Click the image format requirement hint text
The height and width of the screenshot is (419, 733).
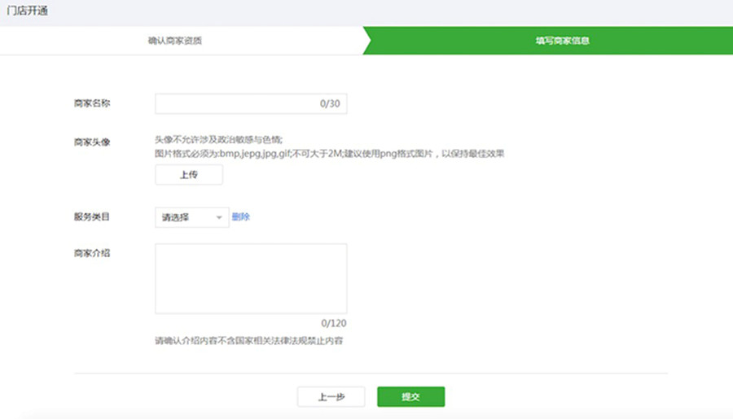click(330, 153)
